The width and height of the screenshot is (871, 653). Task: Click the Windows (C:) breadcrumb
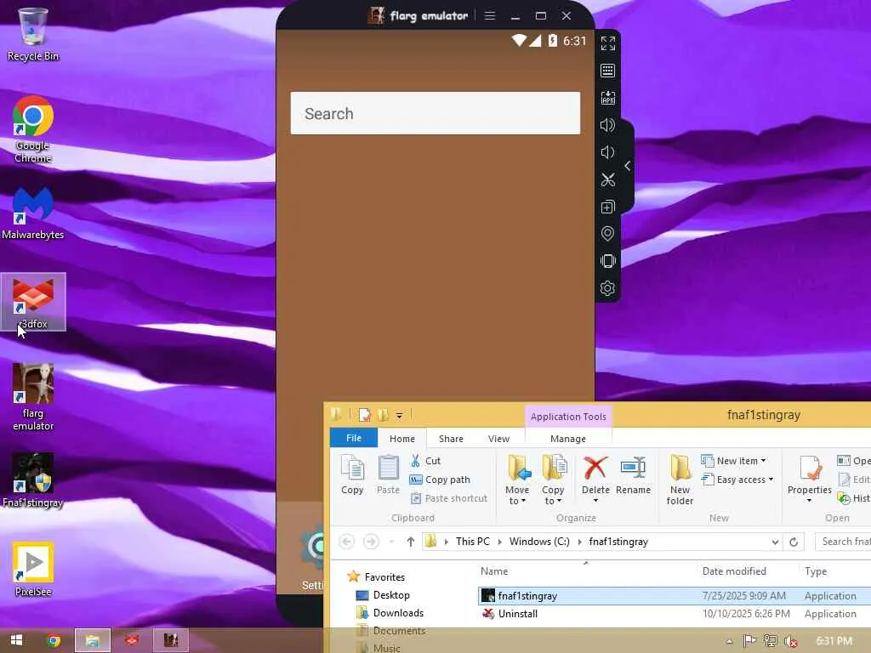(x=539, y=542)
